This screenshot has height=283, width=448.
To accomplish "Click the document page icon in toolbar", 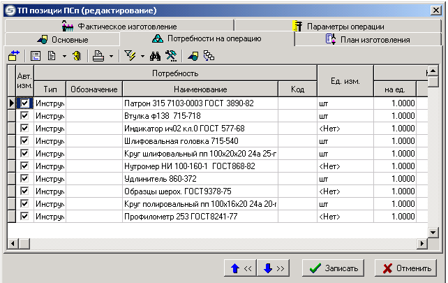I will tap(52, 55).
